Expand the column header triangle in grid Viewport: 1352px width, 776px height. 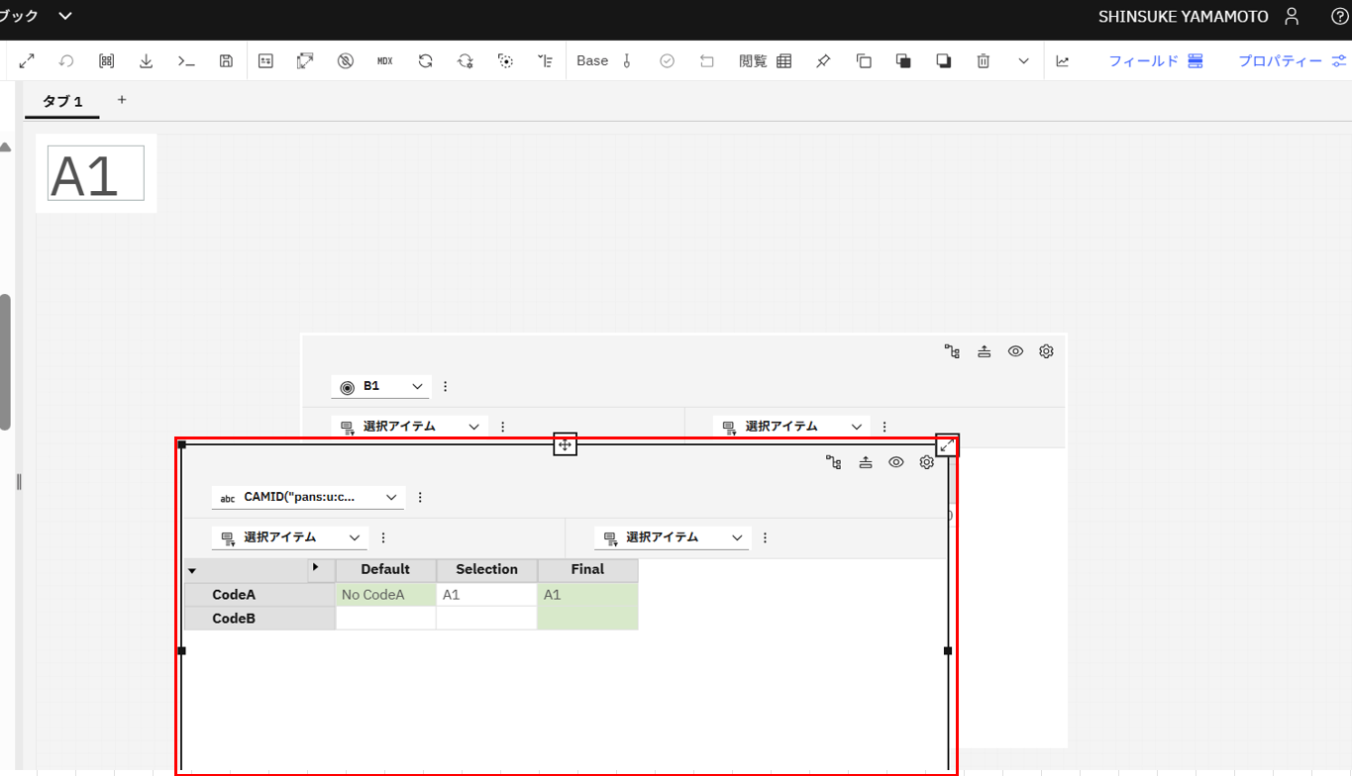316,567
